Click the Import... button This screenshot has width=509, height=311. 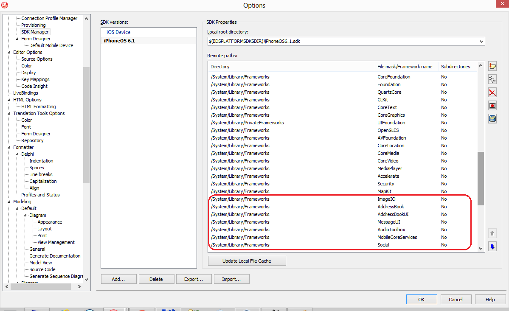pyautogui.click(x=231, y=279)
